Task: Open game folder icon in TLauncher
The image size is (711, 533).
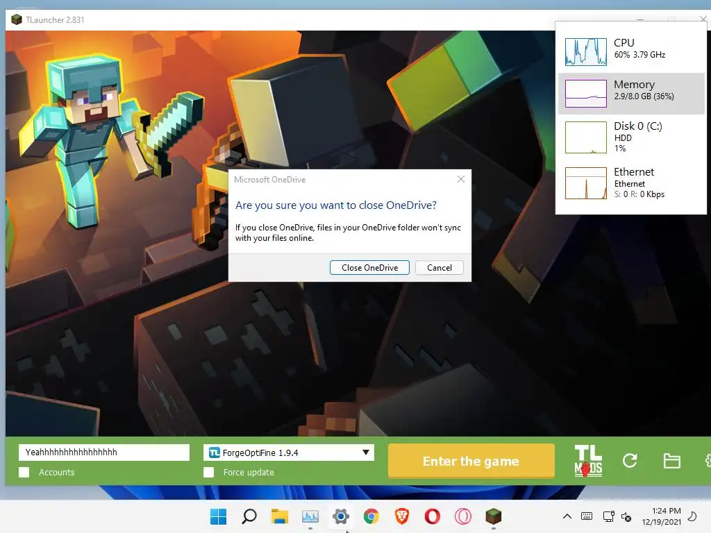Action: click(x=671, y=461)
